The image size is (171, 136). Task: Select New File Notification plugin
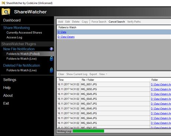tap(19, 49)
